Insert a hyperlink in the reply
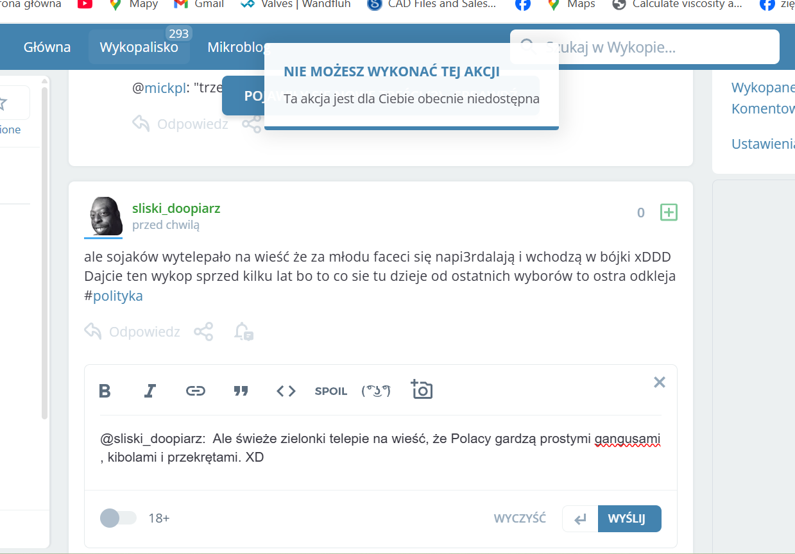The image size is (795, 554). tap(196, 390)
